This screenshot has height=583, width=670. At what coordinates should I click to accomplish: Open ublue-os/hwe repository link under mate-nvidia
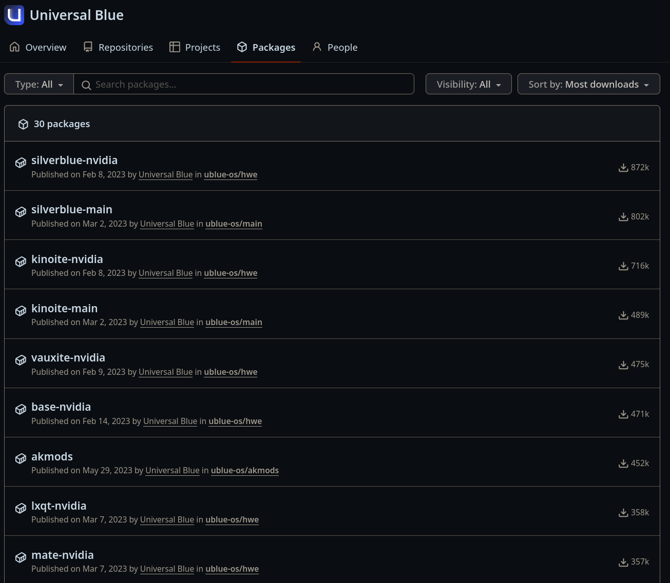(232, 569)
